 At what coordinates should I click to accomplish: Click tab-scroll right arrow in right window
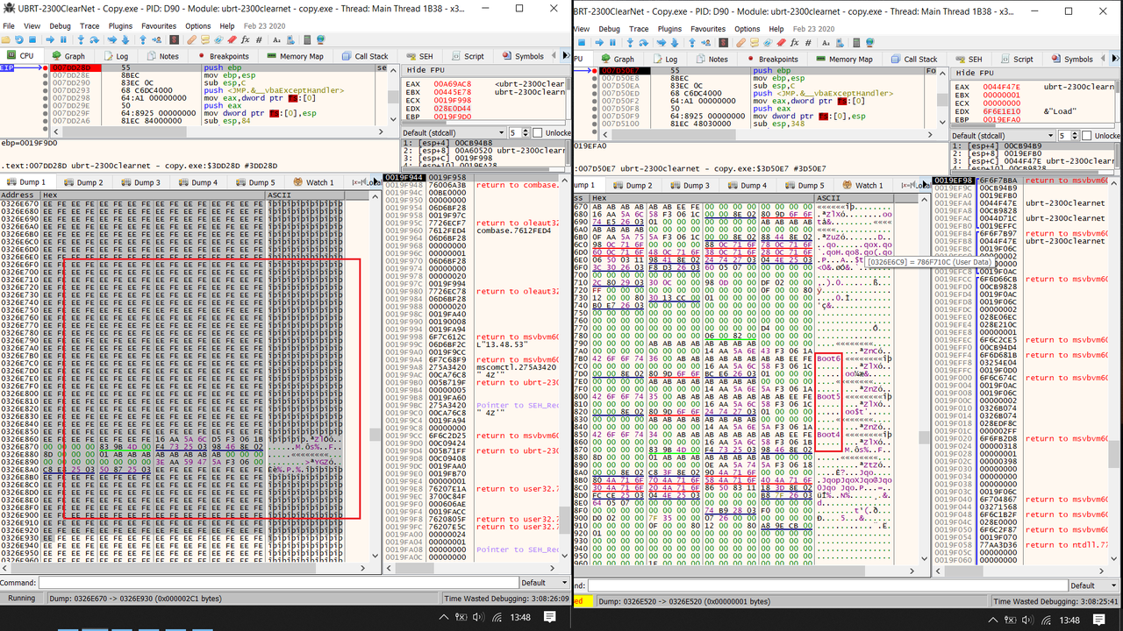tap(1116, 59)
